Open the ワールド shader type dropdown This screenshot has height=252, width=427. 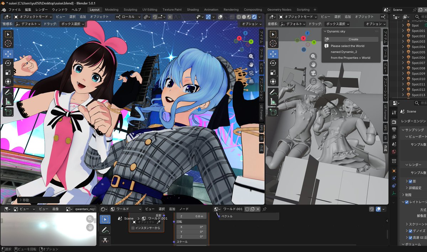point(126,209)
